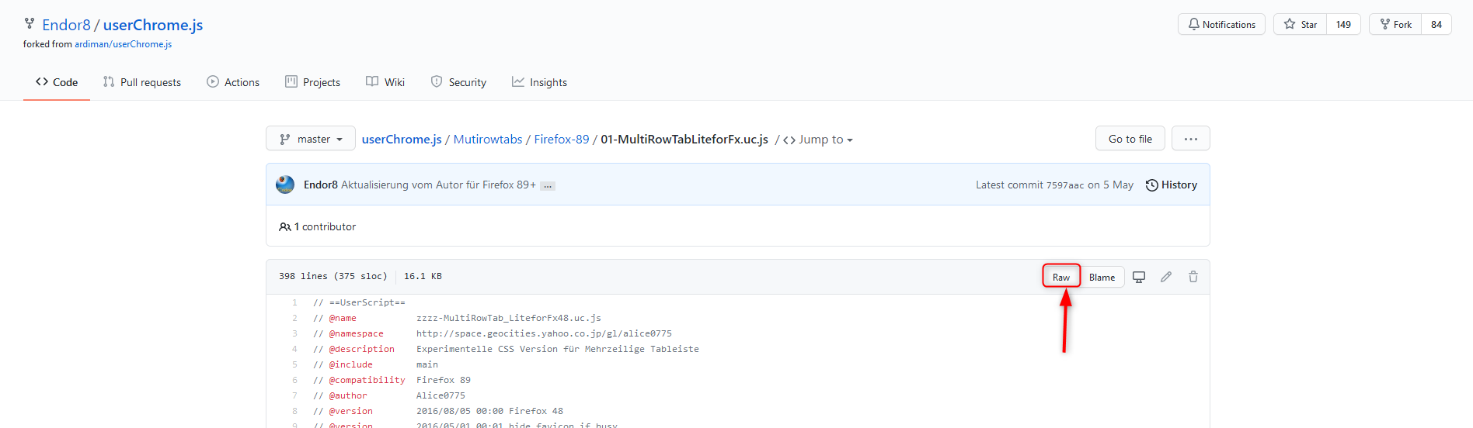
Task: Open the Insights tab
Action: (539, 82)
